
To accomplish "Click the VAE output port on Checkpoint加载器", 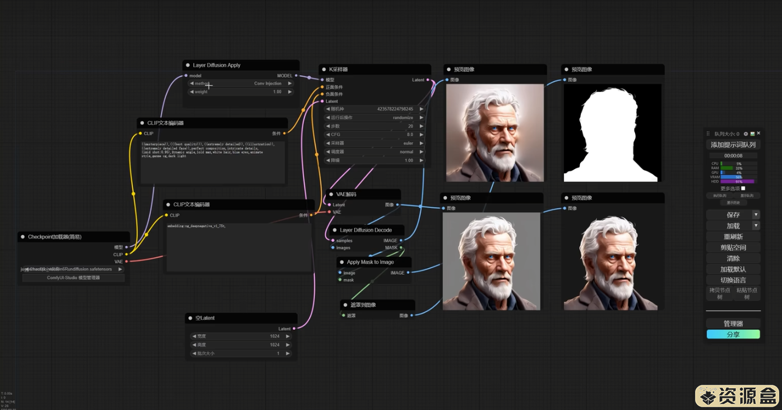I will [x=127, y=261].
